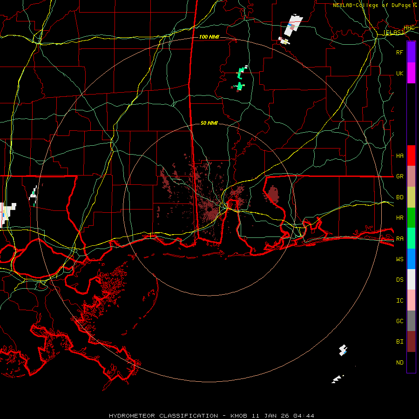Click the IC legend label
This screenshot has width=419, height=419.
click(399, 300)
